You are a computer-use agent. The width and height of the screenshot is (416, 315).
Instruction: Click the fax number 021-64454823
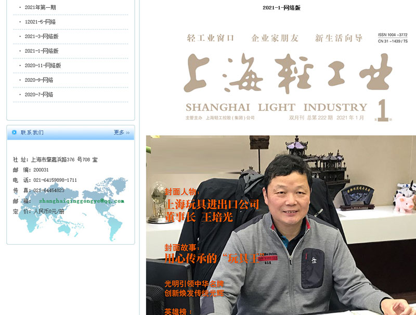pyautogui.click(x=49, y=191)
